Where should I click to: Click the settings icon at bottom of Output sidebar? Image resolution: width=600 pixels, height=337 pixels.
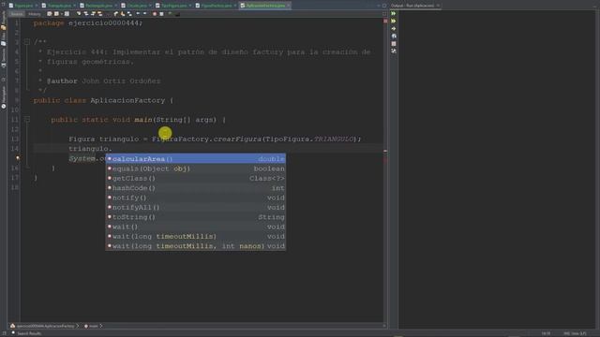point(394,51)
